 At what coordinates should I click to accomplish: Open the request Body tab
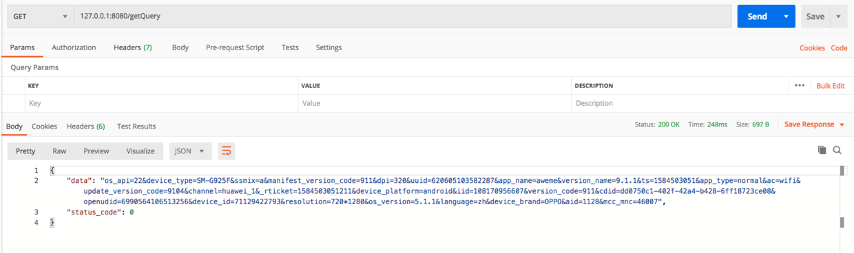[180, 47]
